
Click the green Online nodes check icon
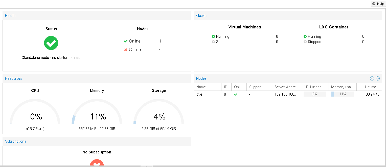pyautogui.click(x=126, y=41)
